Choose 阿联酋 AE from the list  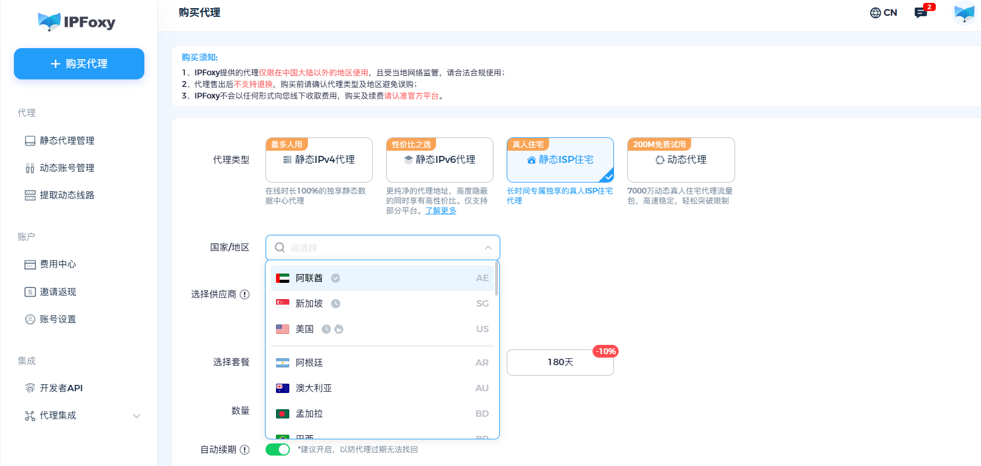pos(382,278)
